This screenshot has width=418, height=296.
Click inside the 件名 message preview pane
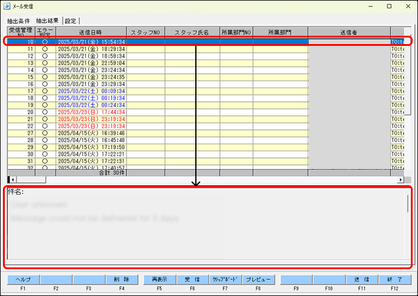point(206,223)
